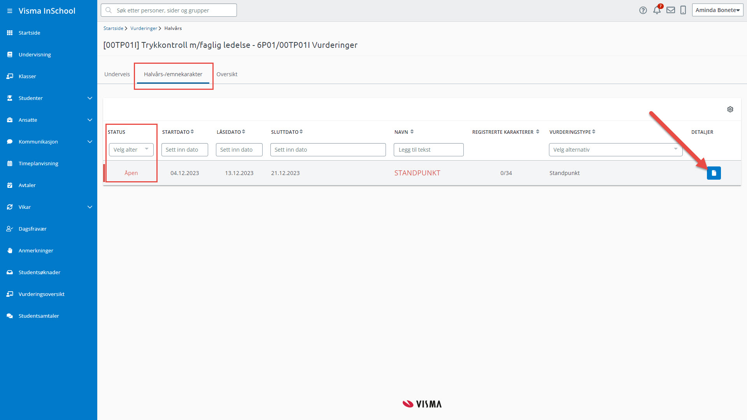The width and height of the screenshot is (747, 420).
Task: Click the Dagsfravær person icon
Action: [x=10, y=229]
